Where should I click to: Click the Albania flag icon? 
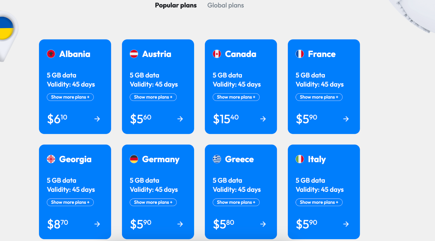click(51, 54)
